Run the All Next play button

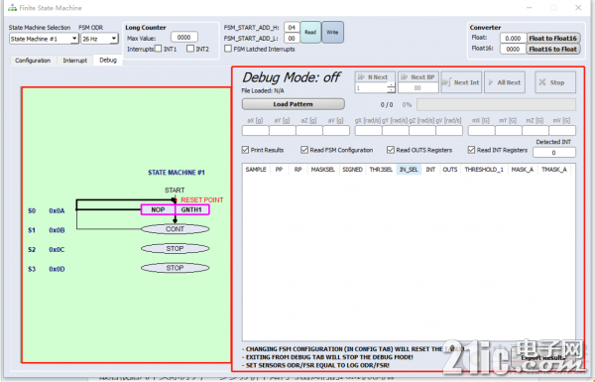(505, 82)
